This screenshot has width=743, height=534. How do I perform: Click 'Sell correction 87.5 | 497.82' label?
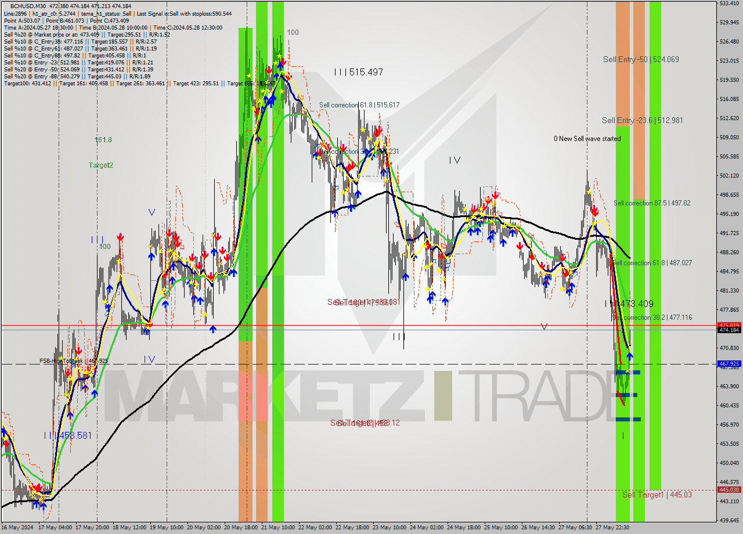[x=652, y=203]
